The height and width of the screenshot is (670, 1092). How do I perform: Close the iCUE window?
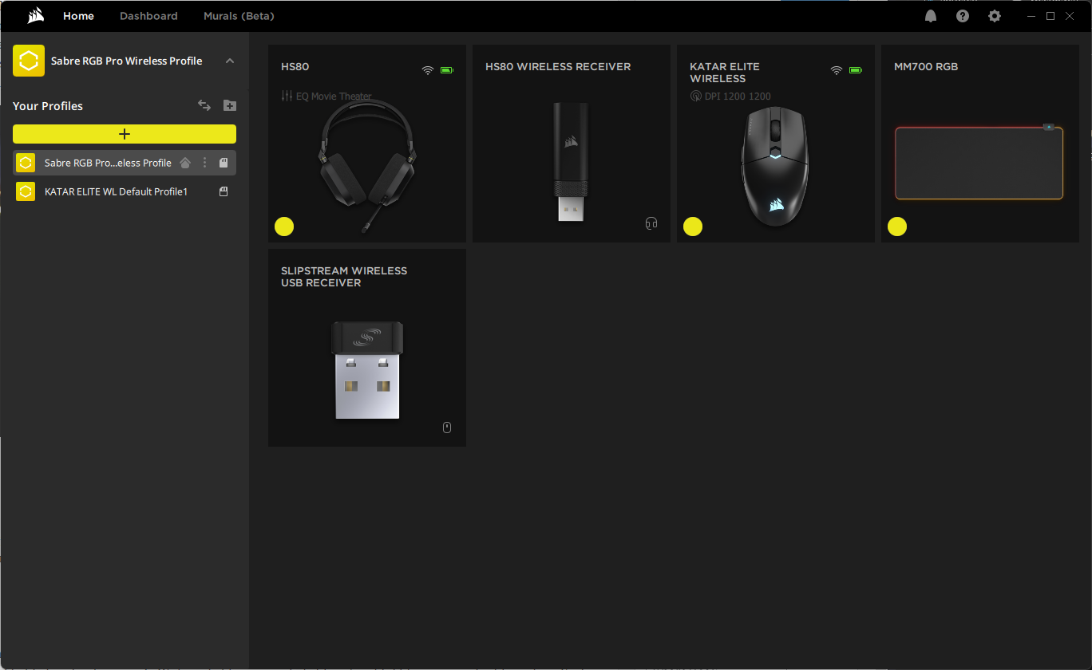click(1070, 16)
